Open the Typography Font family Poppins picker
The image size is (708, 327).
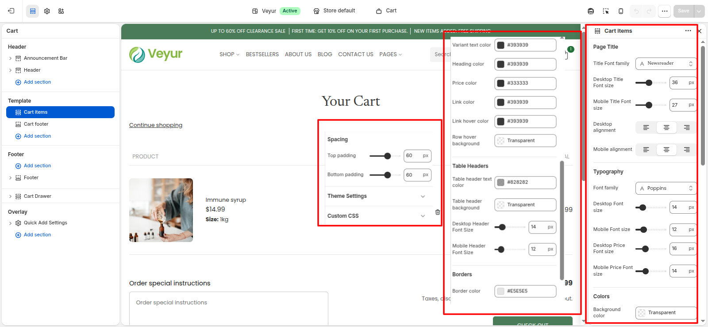click(x=666, y=188)
